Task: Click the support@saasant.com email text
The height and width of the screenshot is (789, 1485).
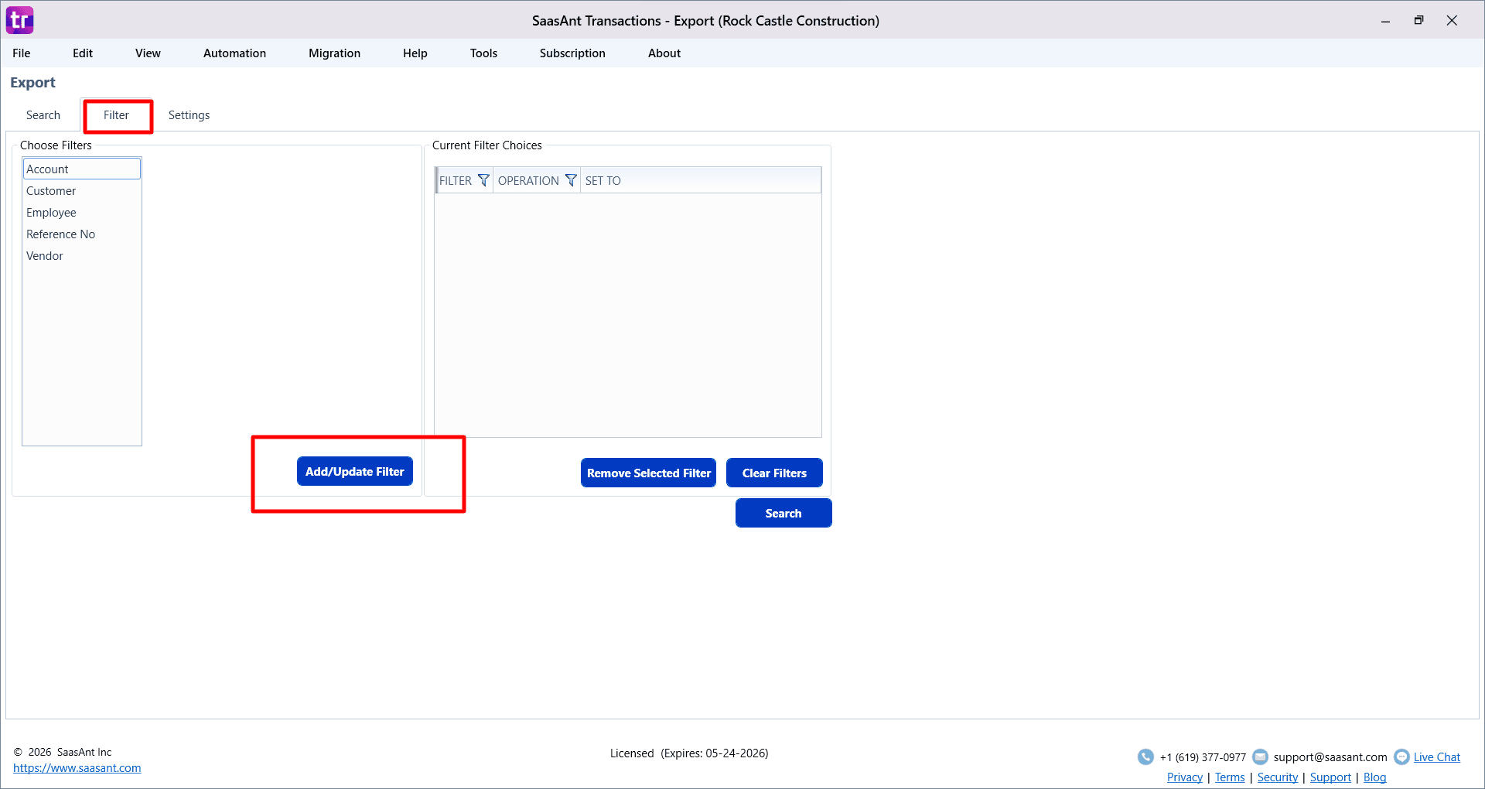Action: 1330,757
